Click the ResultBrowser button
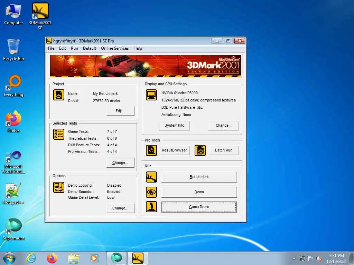Image resolution: width=354 pixels, height=265 pixels. coord(174,150)
